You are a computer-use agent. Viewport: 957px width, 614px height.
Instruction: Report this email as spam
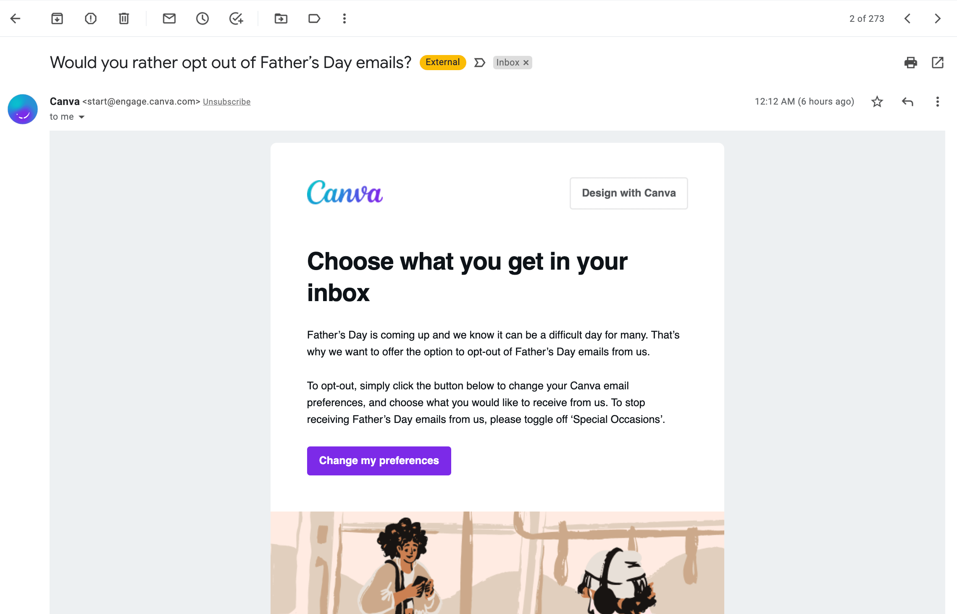coord(90,18)
